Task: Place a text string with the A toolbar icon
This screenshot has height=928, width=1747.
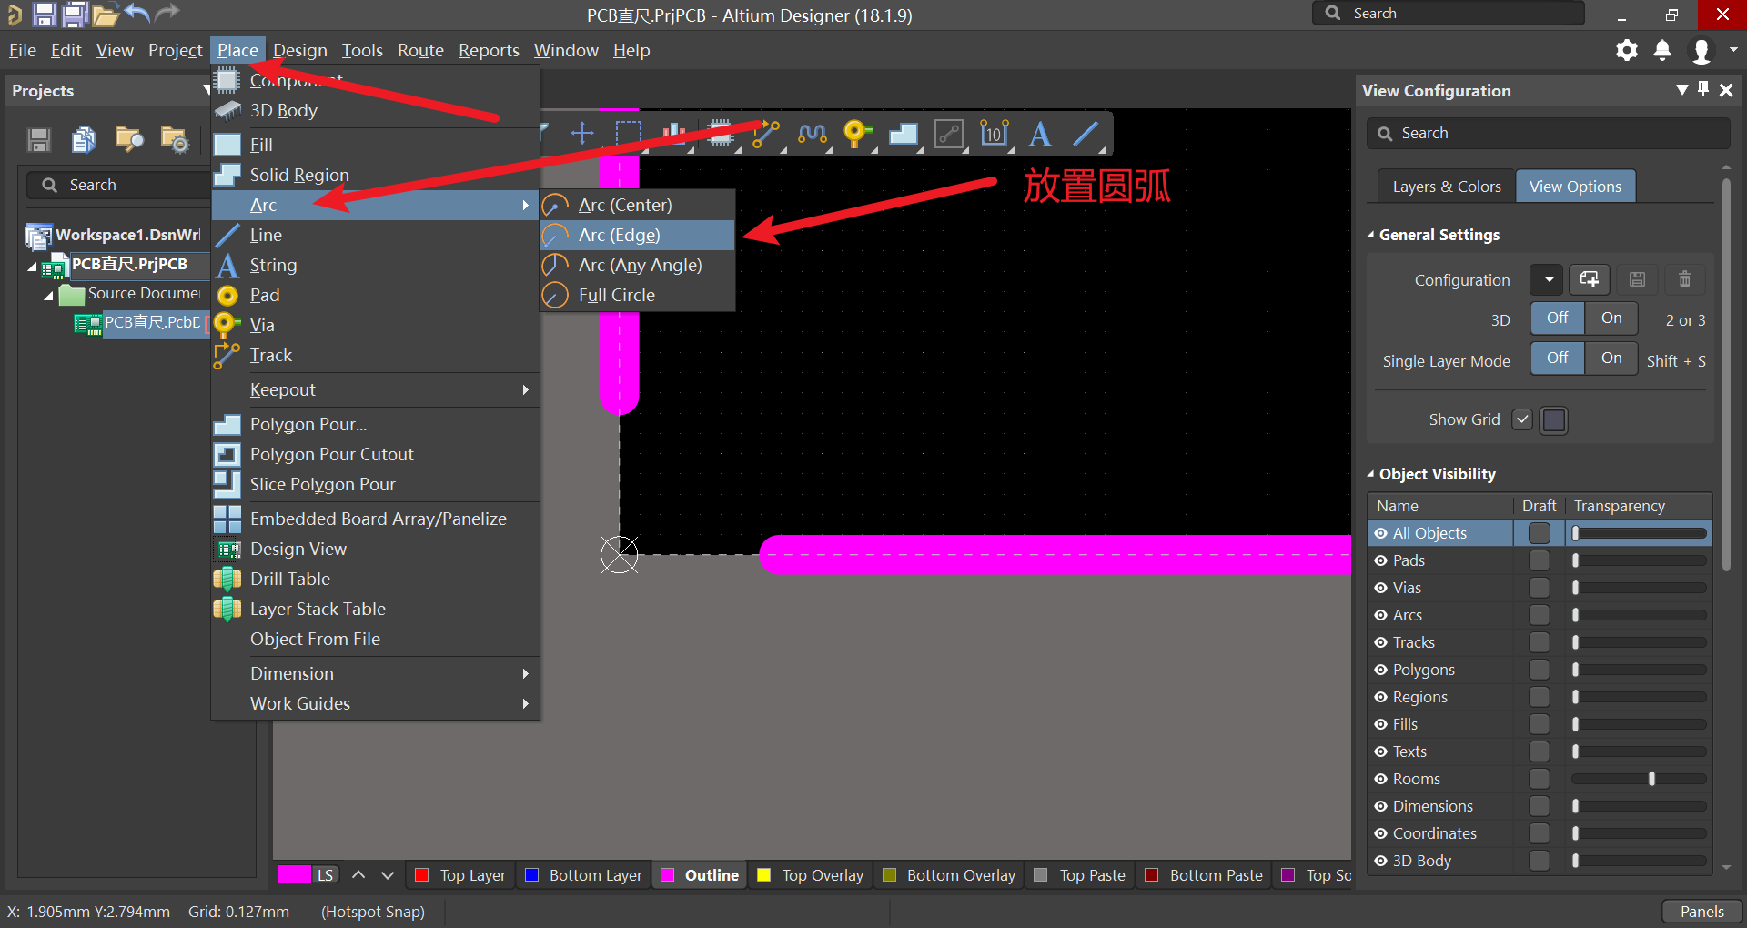Action: coord(1040,134)
